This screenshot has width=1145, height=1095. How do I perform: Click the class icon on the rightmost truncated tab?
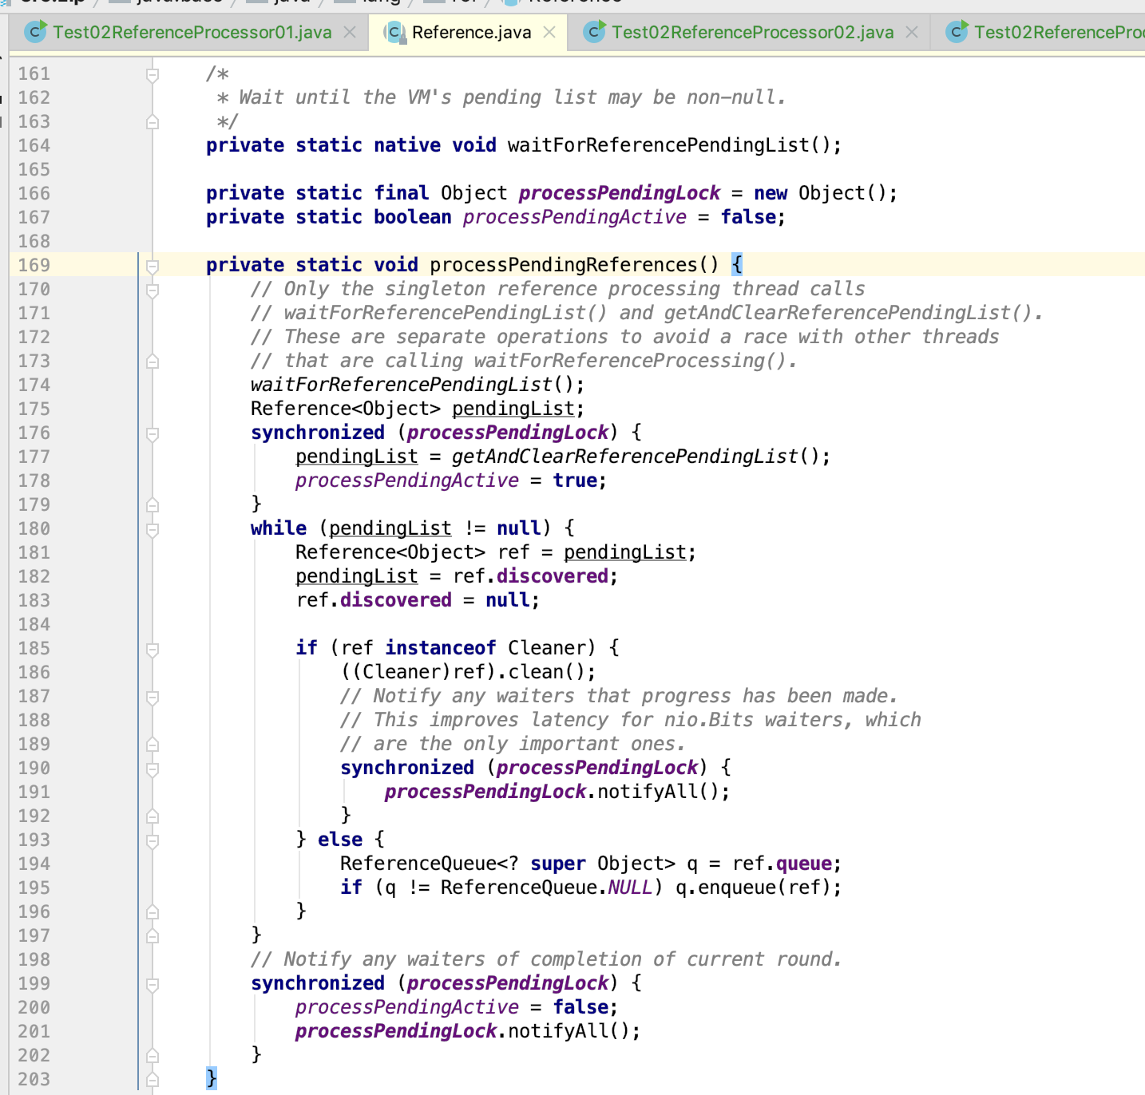pyautogui.click(x=956, y=33)
